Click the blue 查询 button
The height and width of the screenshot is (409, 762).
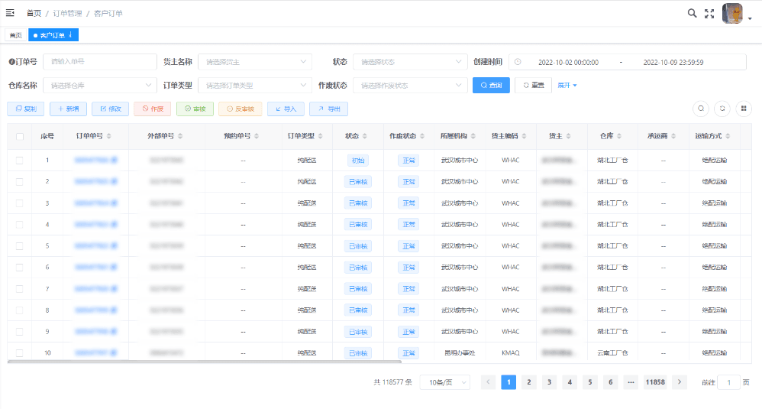[491, 86]
